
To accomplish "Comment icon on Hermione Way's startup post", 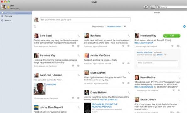I will coord(178,46).
